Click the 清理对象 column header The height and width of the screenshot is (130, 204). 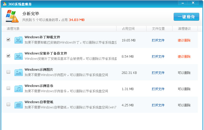coord(13,29)
